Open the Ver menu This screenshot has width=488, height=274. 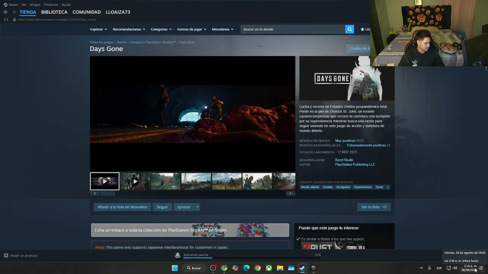click(x=24, y=5)
